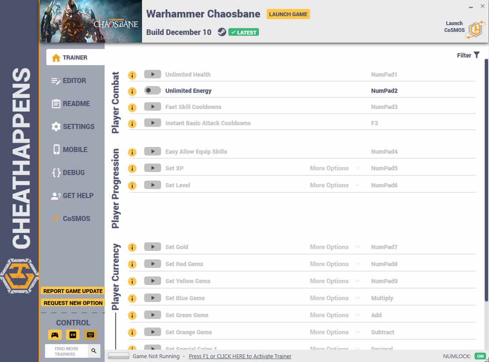Click the NumPad2 hotkey for Unlimited Energy
This screenshot has width=489, height=362.
[384, 91]
